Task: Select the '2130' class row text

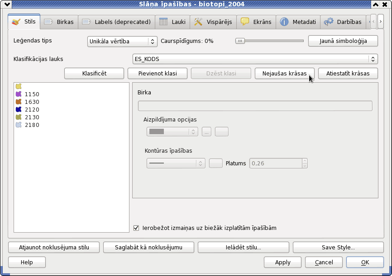Action: 32,117
